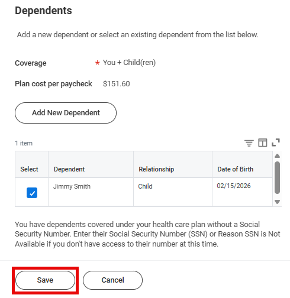Cancel the dependents dialog
Image resolution: width=290 pixels, height=298 pixels.
[112, 280]
